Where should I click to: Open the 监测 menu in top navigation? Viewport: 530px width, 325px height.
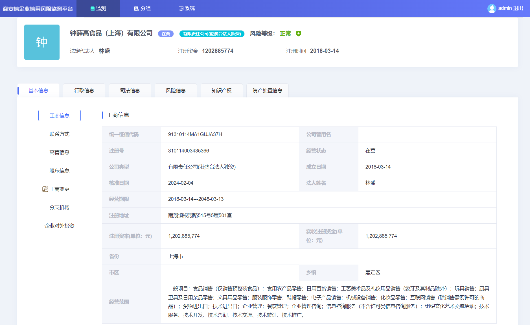(98, 8)
